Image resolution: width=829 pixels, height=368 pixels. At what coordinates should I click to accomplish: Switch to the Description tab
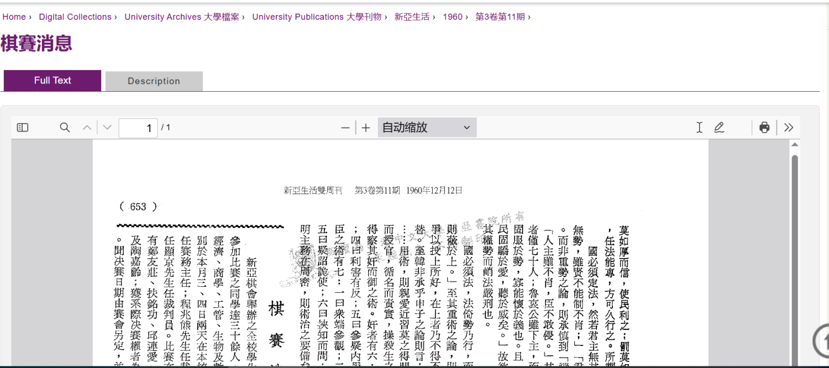click(x=154, y=81)
